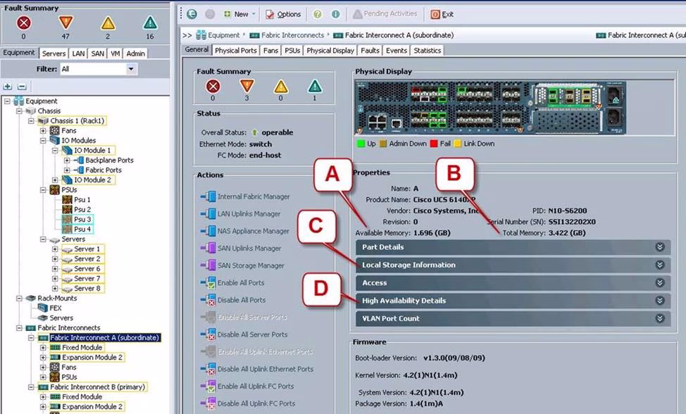The width and height of the screenshot is (686, 414).
Task: Open the New menu button
Action: click(240, 14)
